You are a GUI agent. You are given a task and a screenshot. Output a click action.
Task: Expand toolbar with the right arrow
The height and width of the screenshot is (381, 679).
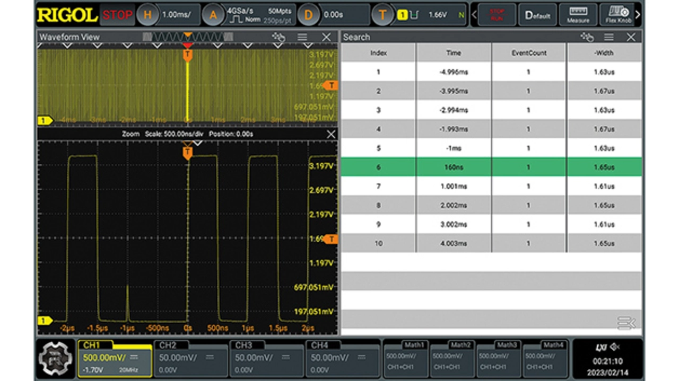638,15
